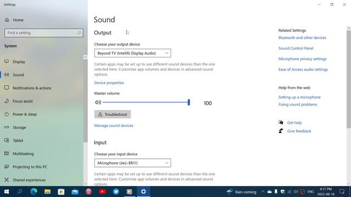
Task: Open the notification center icon
Action: point(342,192)
